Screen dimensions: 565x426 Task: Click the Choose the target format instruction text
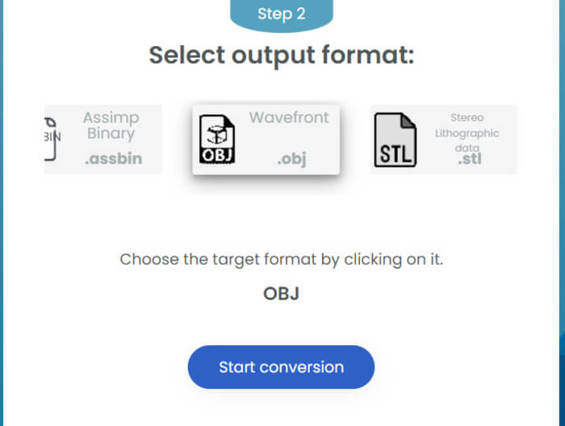[281, 259]
